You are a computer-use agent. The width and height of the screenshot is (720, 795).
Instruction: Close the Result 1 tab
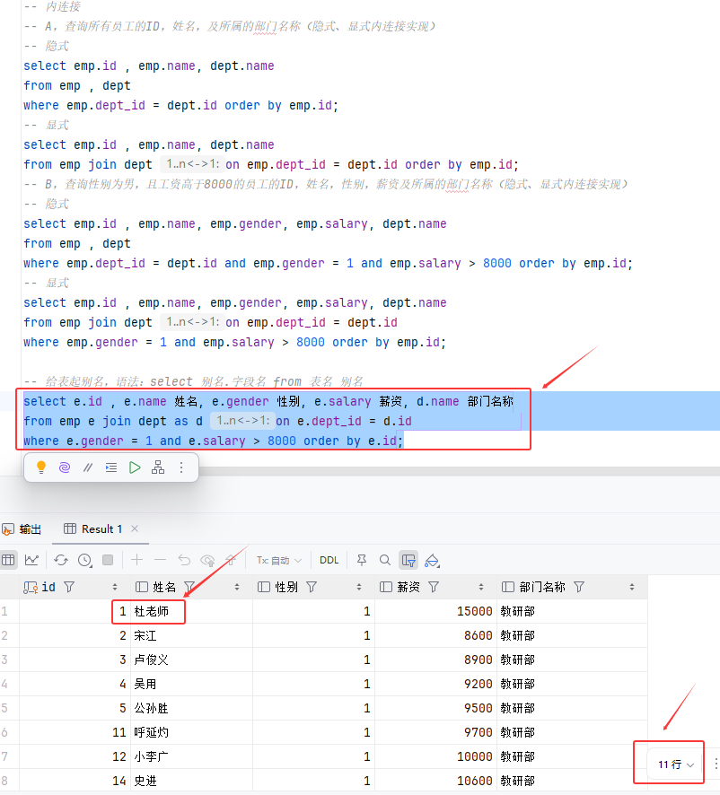[135, 529]
